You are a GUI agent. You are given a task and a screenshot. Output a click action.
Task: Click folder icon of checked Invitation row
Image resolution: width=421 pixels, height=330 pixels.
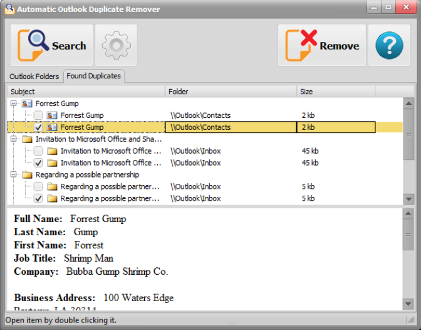point(52,162)
